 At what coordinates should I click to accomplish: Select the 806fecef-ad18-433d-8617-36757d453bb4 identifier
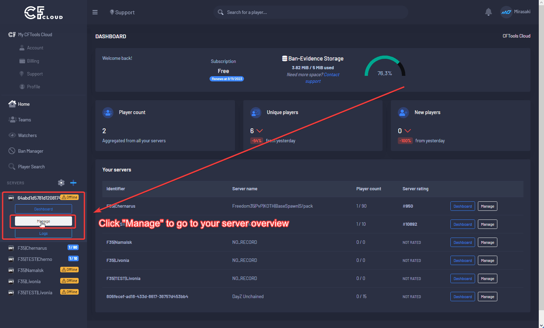pyautogui.click(x=147, y=297)
